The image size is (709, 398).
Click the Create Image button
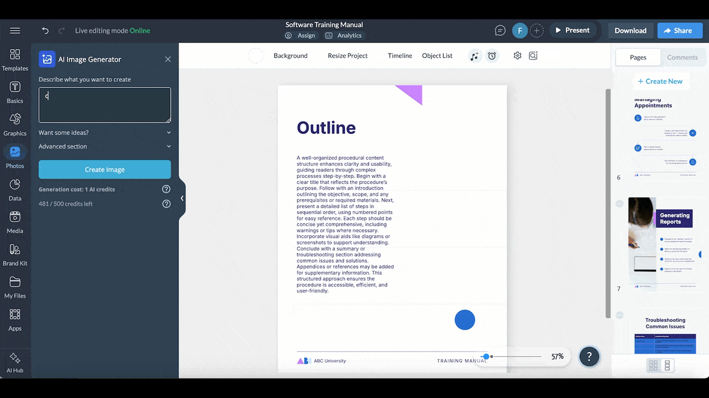click(105, 169)
